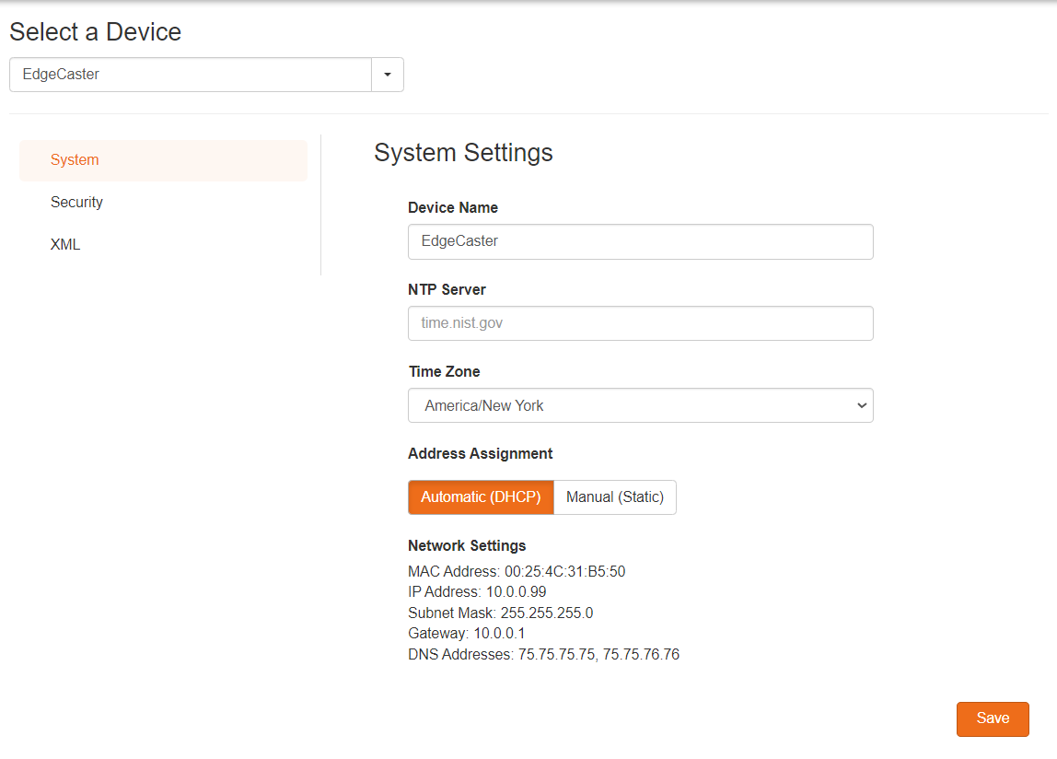Click the Network Settings label
This screenshot has height=759, width=1057.
point(467,545)
